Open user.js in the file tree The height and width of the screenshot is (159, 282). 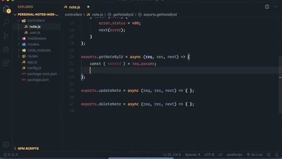click(x=35, y=32)
